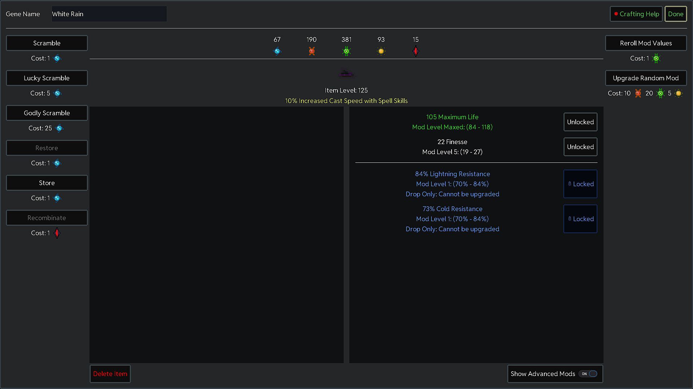Open Crafting Help

point(636,14)
